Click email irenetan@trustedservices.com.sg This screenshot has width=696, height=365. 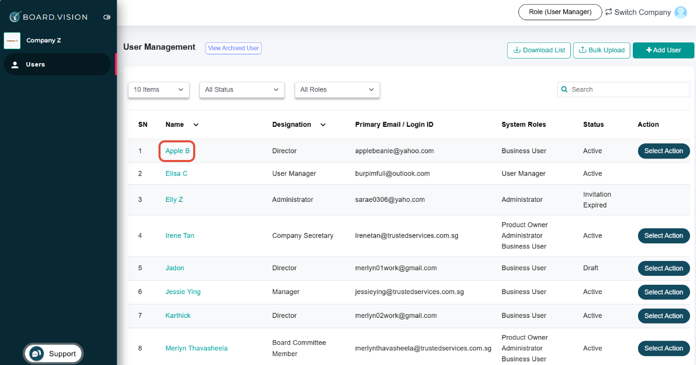(x=407, y=236)
